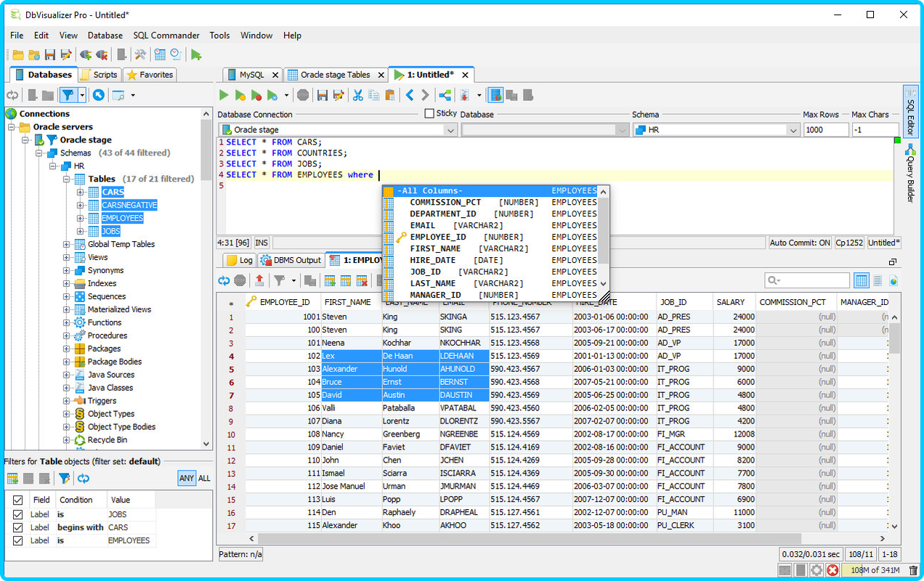Screen dimensions: 924x581
Task: Click the result grid search field
Action: coord(807,280)
